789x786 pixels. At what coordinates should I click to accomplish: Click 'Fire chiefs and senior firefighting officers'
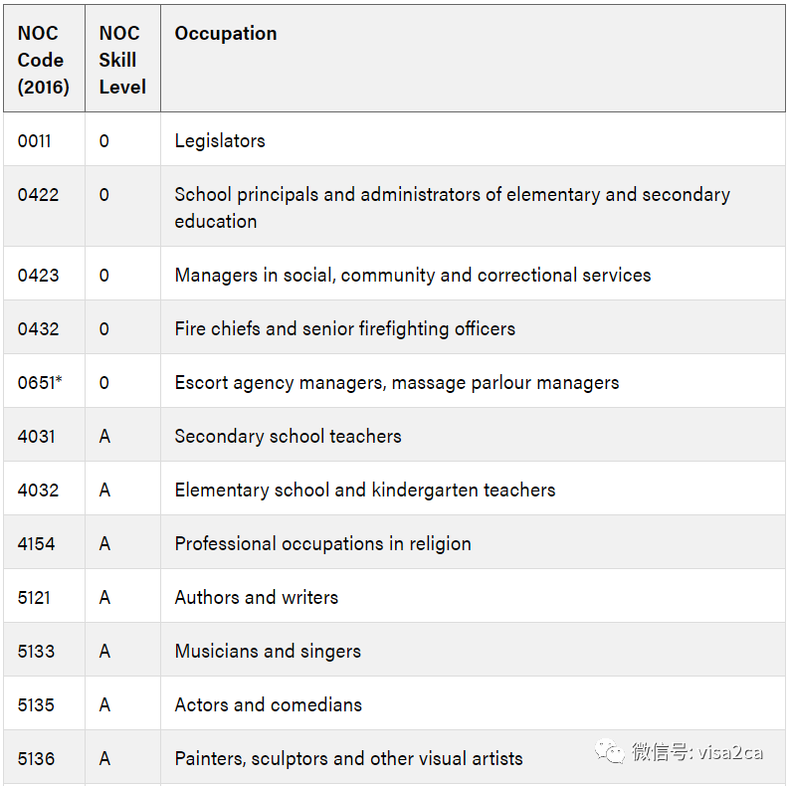(x=344, y=329)
